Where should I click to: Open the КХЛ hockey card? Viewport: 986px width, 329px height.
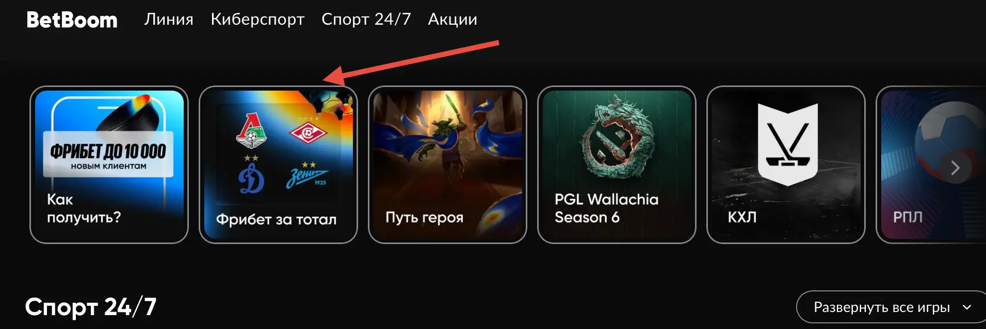[786, 165]
